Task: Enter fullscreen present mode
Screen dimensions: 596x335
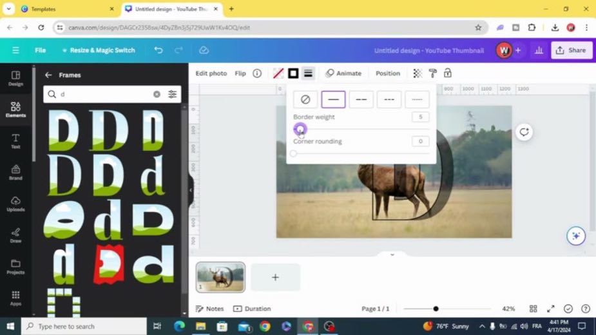Action: click(x=551, y=309)
